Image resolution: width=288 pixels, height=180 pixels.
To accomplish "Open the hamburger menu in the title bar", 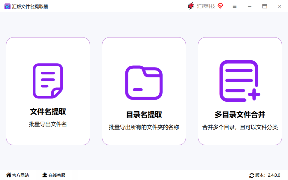I will [x=235, y=6].
